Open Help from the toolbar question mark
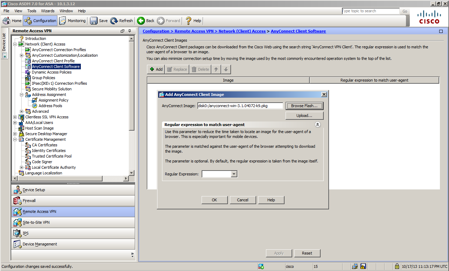The height and width of the screenshot is (271, 449). [x=194, y=21]
